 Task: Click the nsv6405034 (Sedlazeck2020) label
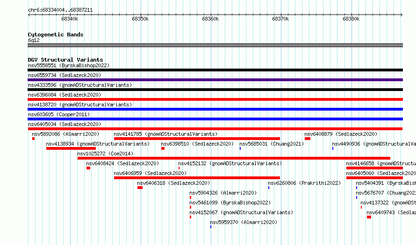(65, 124)
